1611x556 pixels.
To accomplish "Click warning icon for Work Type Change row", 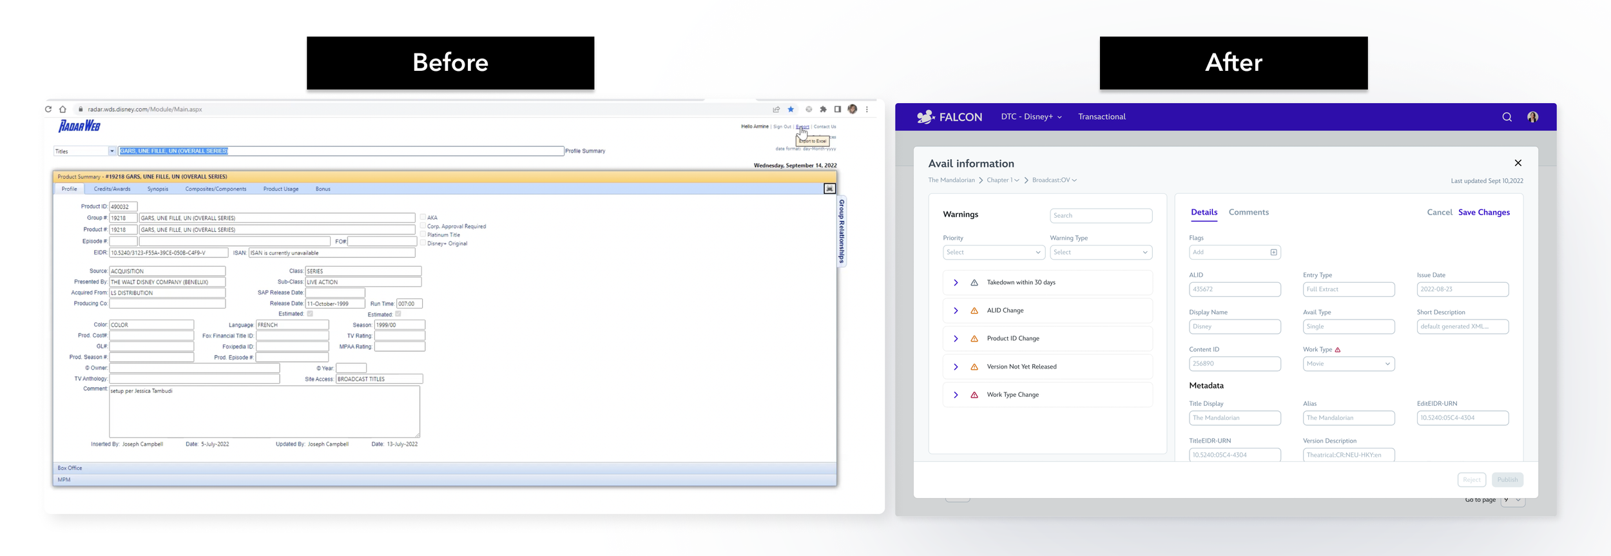I will [x=974, y=395].
